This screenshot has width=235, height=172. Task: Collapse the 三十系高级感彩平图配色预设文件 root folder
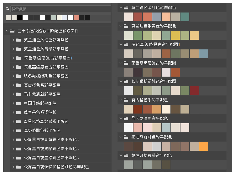point(7,31)
